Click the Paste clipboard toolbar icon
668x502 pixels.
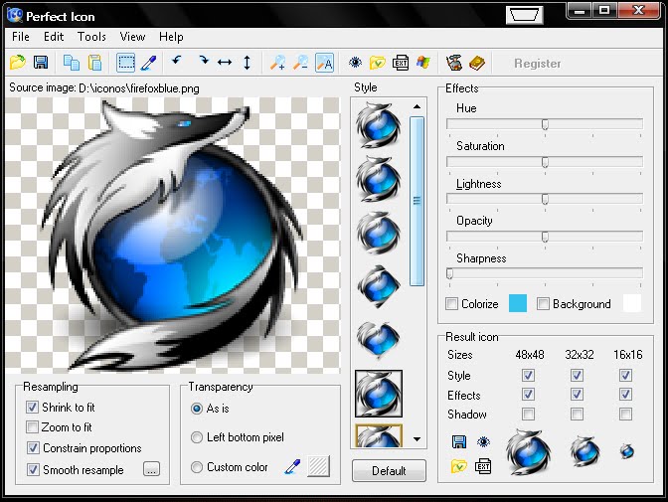94,63
